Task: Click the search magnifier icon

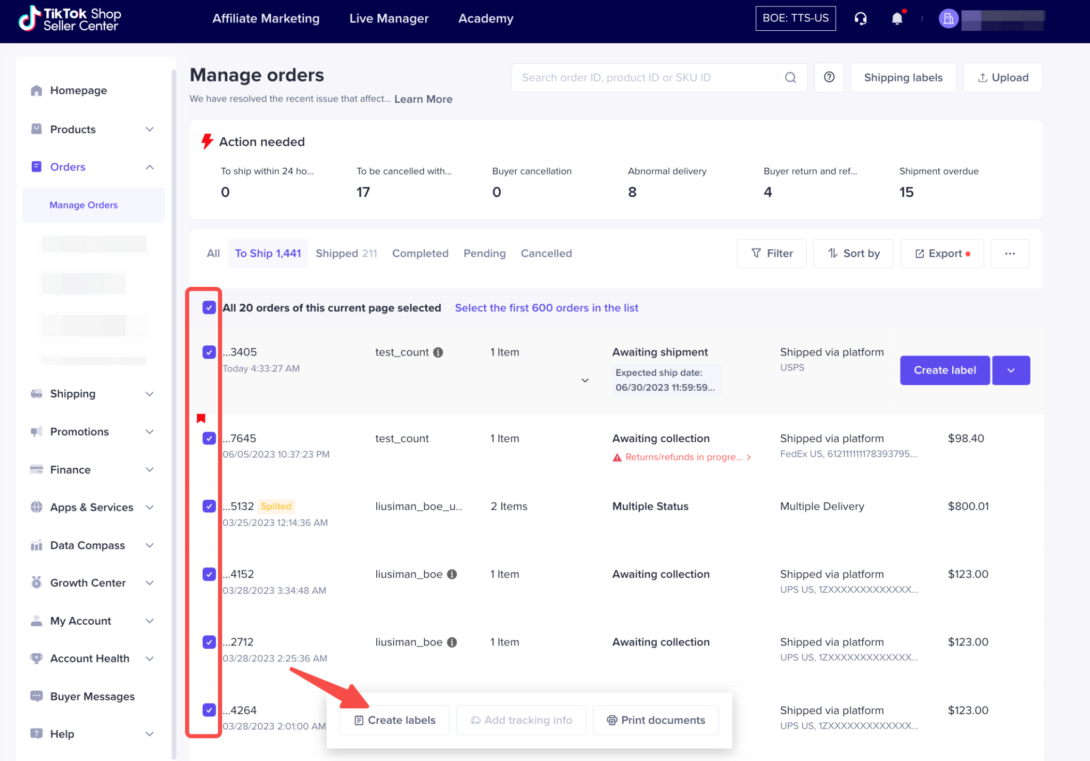Action: pyautogui.click(x=790, y=78)
